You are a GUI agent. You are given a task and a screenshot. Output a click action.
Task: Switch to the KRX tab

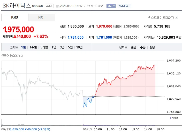click(15, 17)
